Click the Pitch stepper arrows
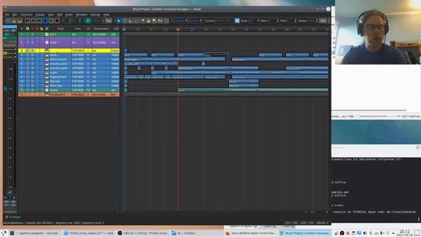This screenshot has height=237, width=421. pyautogui.click(x=295, y=20)
